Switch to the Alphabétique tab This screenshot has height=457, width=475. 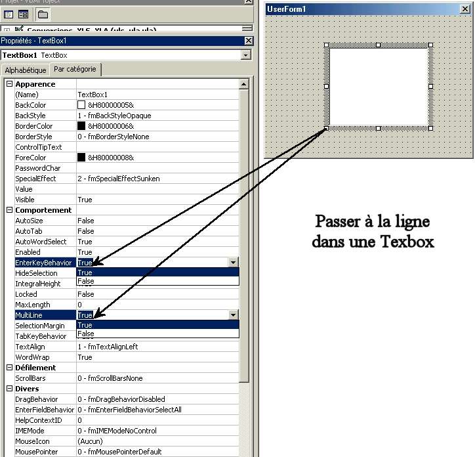[x=26, y=70]
